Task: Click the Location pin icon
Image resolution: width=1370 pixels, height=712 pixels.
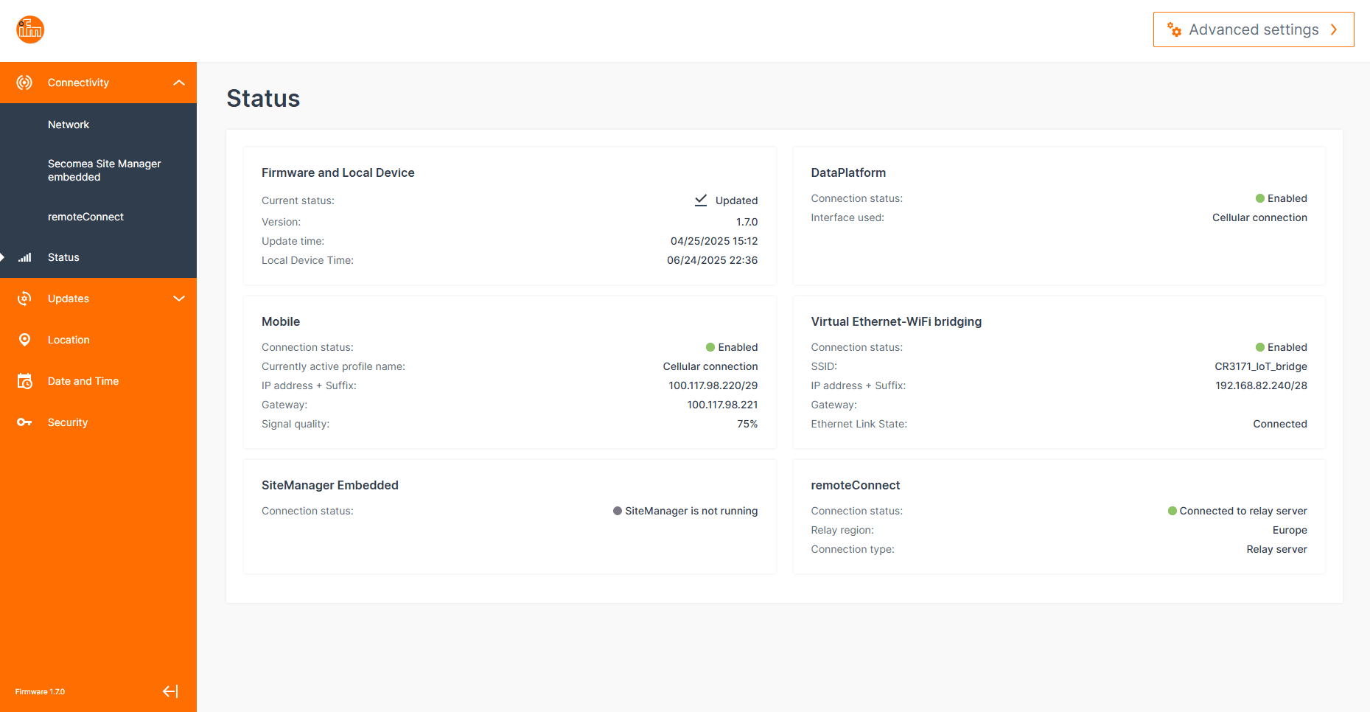Action: click(24, 340)
